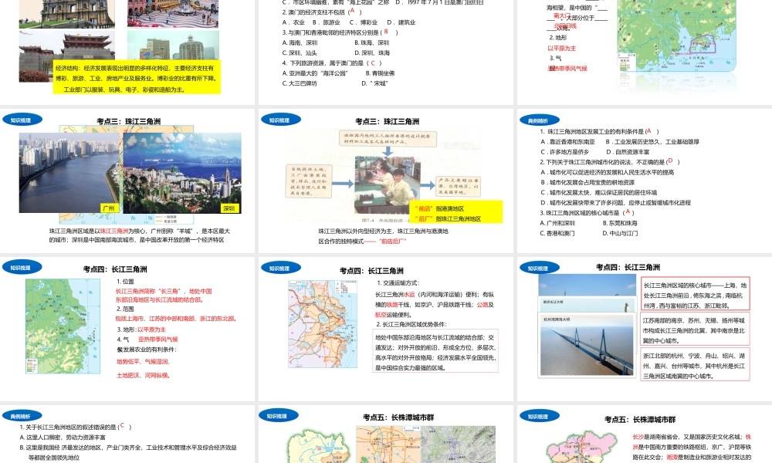The image size is (772, 463).
Task: Click 知识梳理 badge on the three-map 长株潭 slide
Action: tap(279, 416)
